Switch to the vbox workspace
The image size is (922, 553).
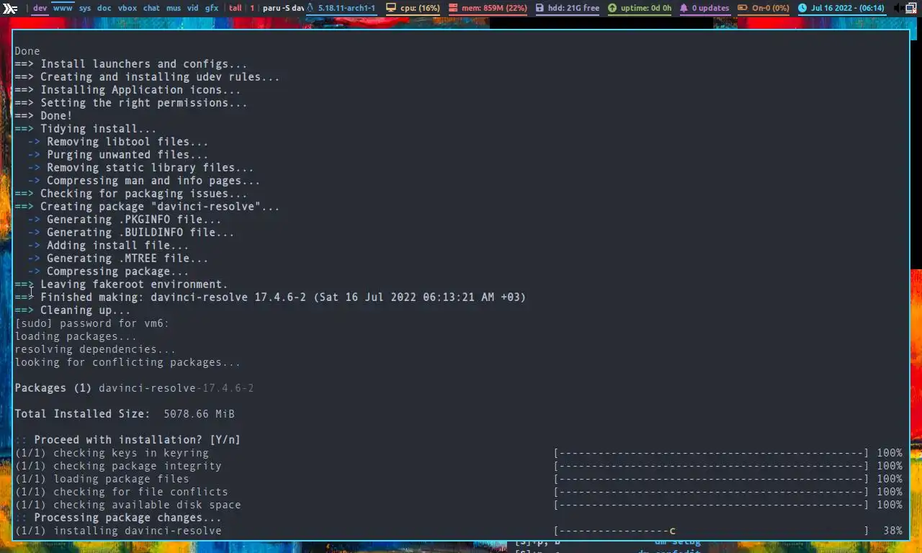pos(127,9)
